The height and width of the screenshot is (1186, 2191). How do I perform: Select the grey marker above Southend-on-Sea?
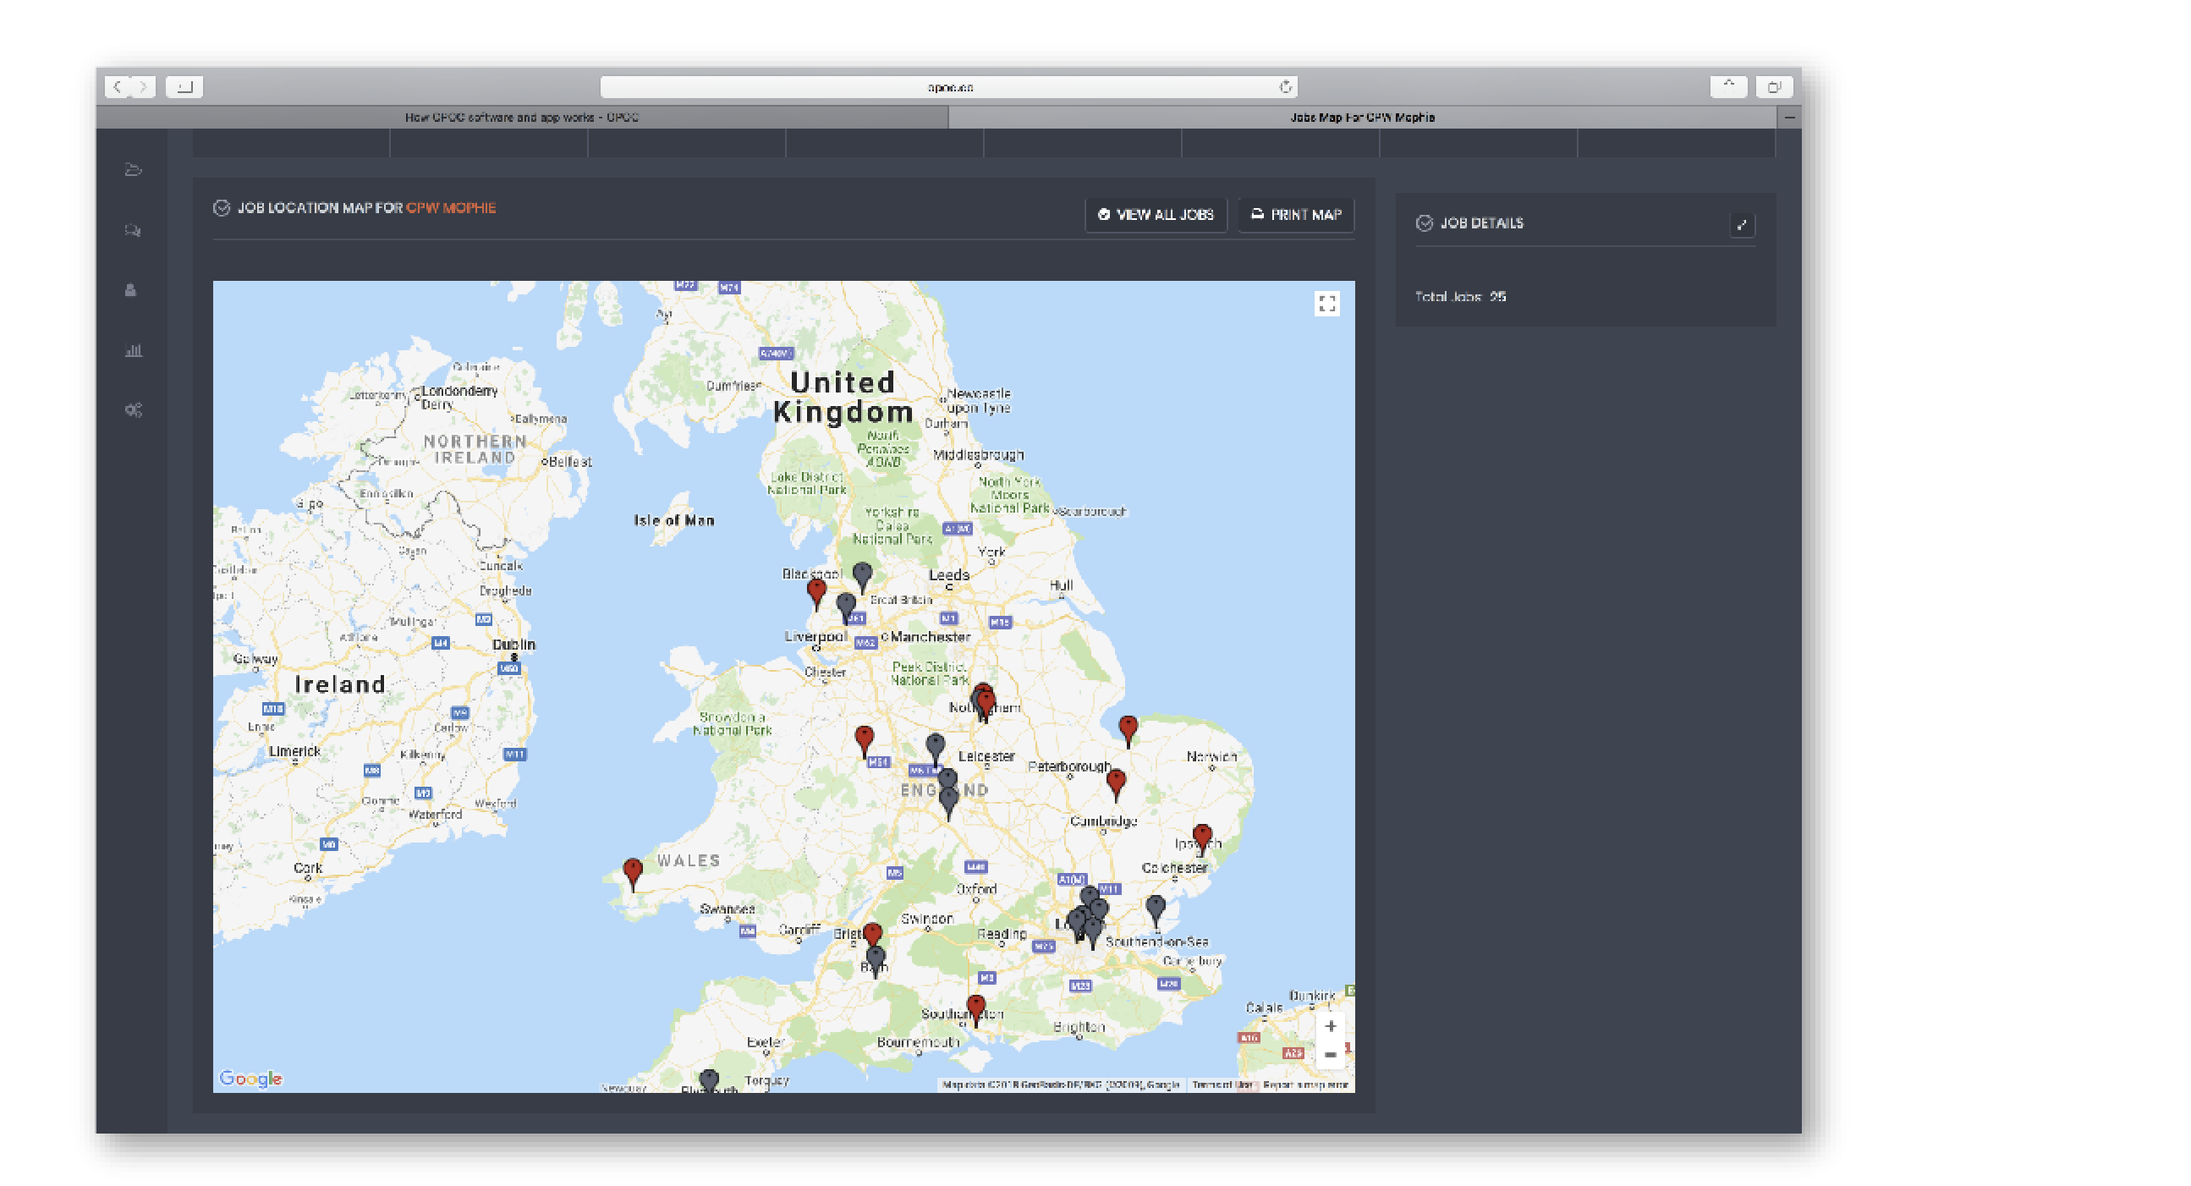[x=1155, y=909]
